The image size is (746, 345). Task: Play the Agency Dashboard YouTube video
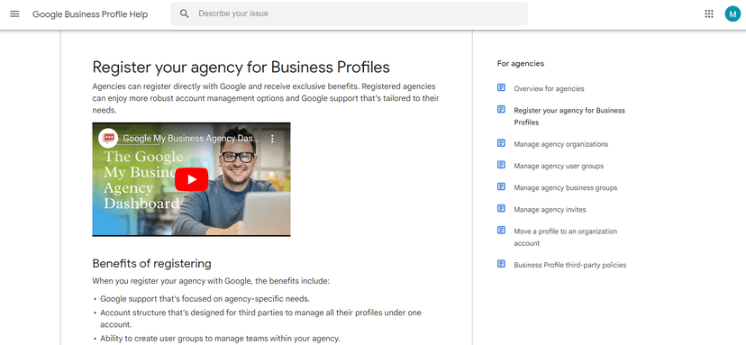[191, 179]
